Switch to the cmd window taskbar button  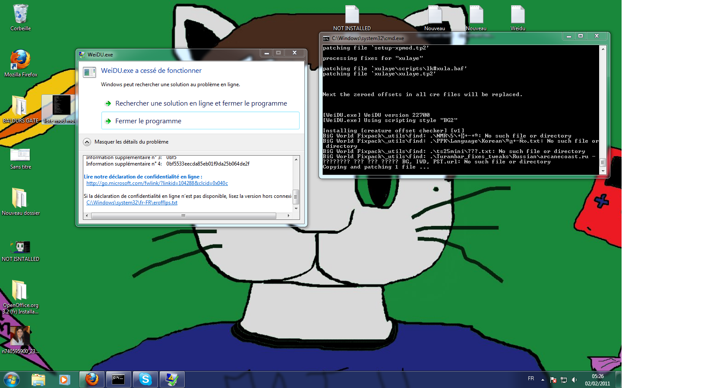tap(119, 379)
